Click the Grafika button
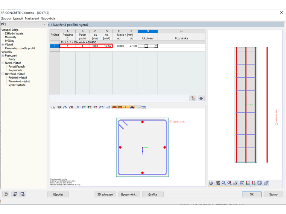Image resolution: width=286 pixels, height=214 pixels. point(153,194)
